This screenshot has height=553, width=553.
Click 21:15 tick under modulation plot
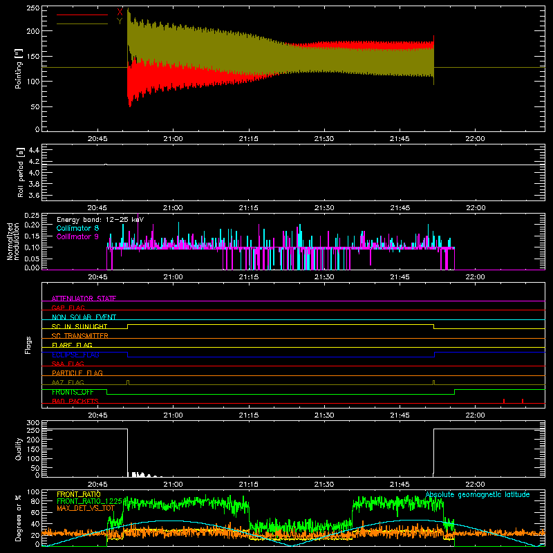pyautogui.click(x=249, y=277)
